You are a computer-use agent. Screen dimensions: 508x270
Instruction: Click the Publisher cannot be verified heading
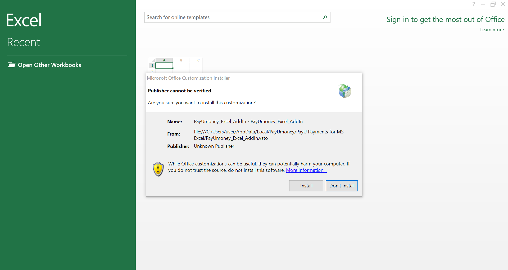coord(179,91)
